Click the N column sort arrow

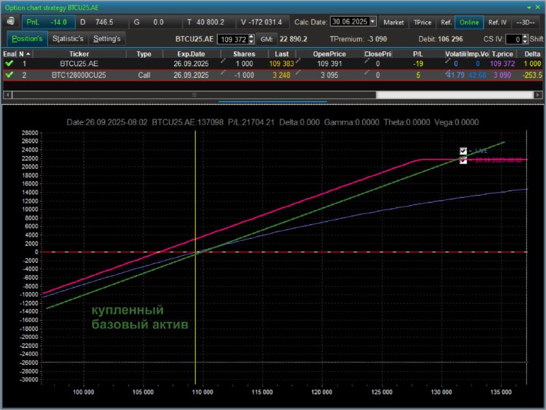28,54
